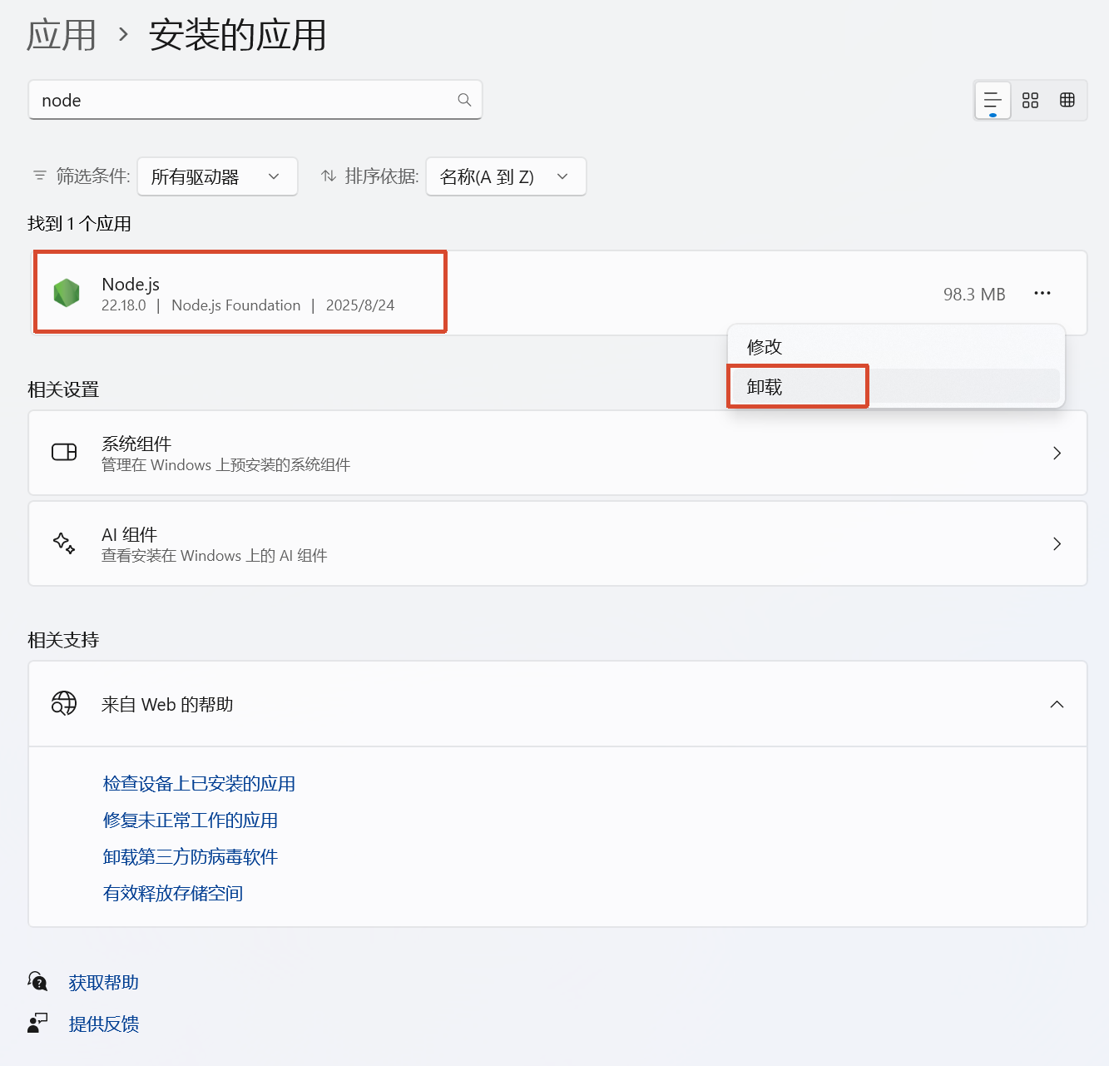1109x1066 pixels.
Task: Click the 来自 Web 的帮助 globe icon
Action: pos(64,703)
